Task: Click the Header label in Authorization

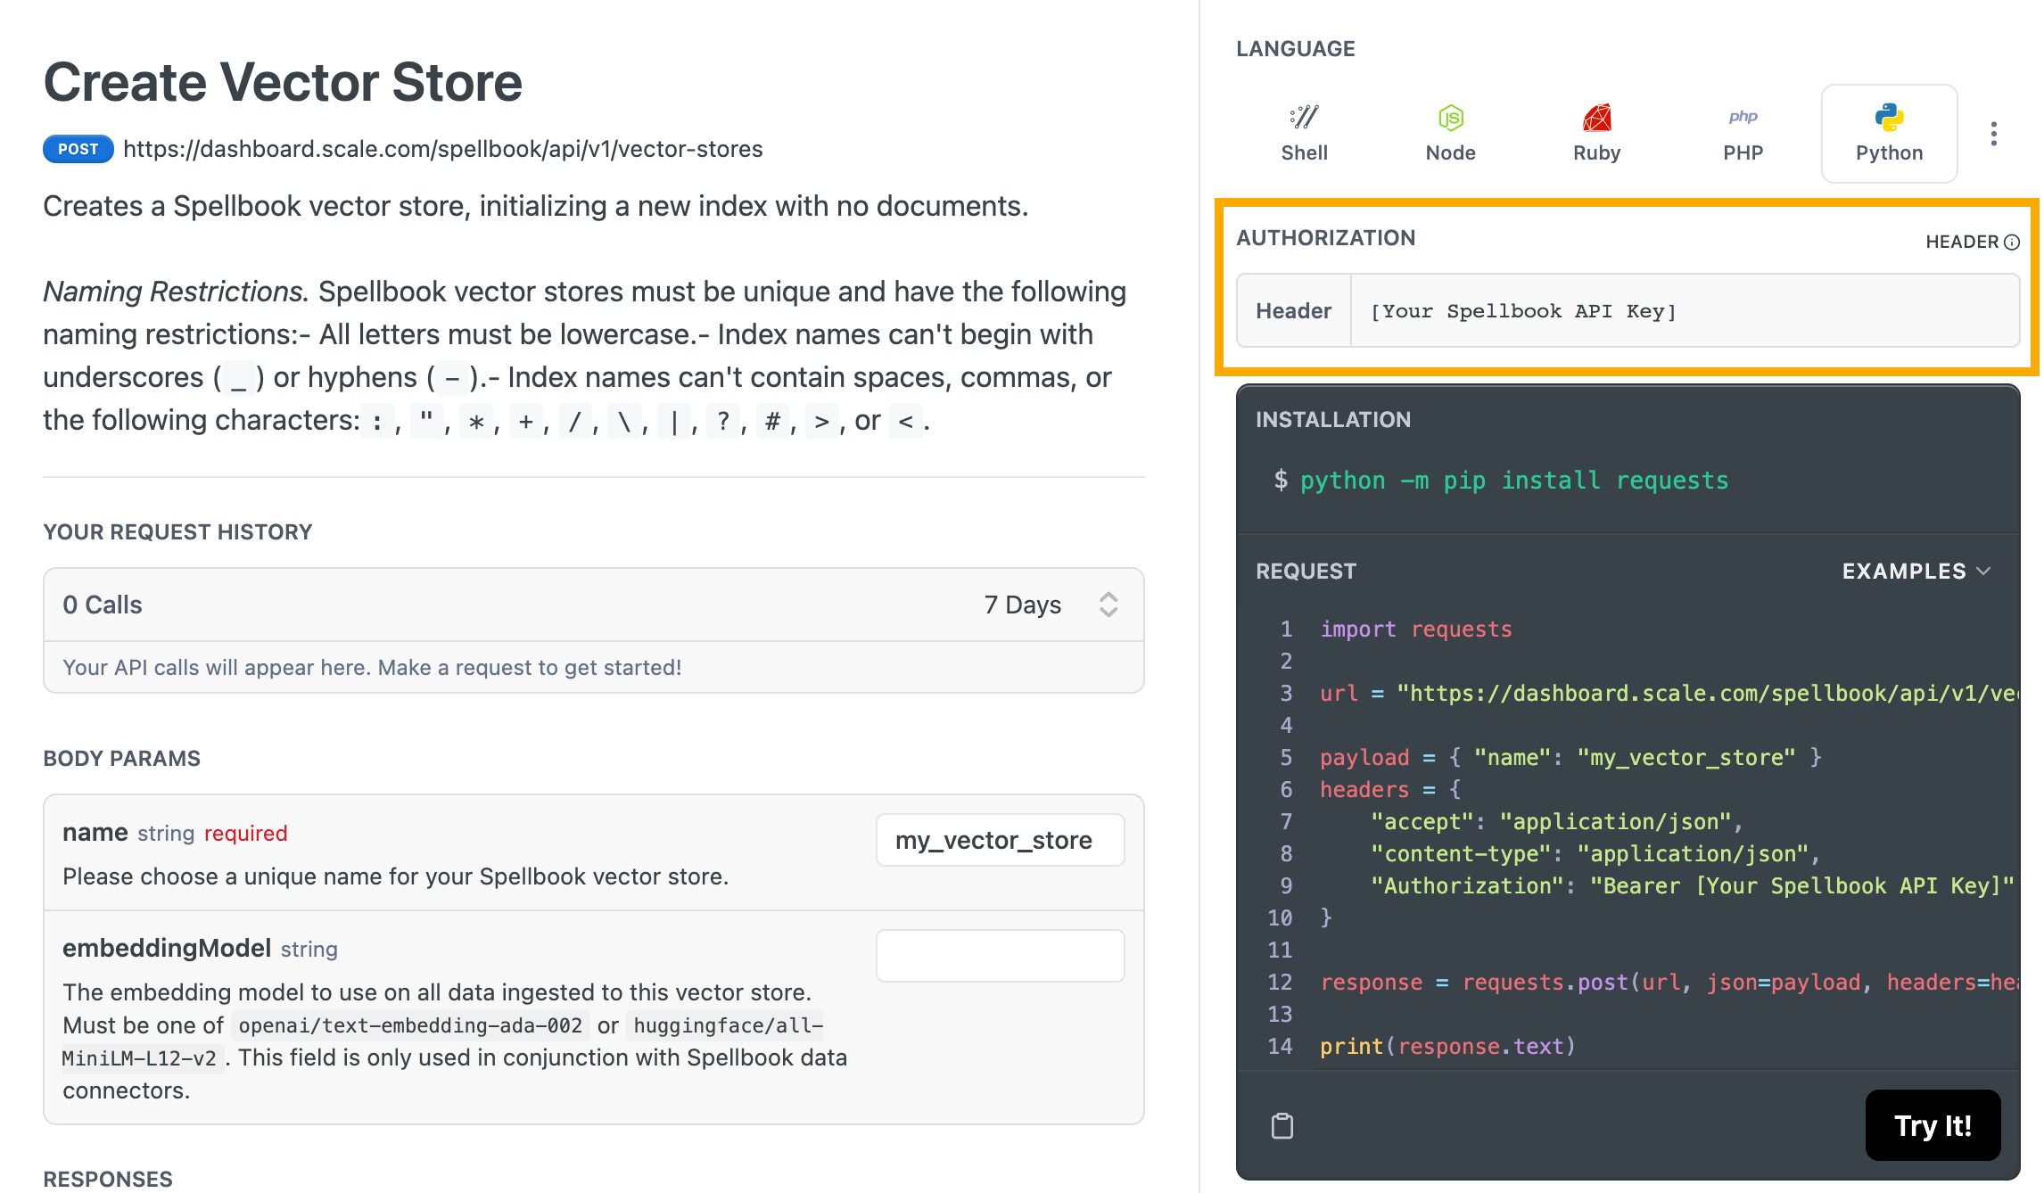Action: 1293,311
